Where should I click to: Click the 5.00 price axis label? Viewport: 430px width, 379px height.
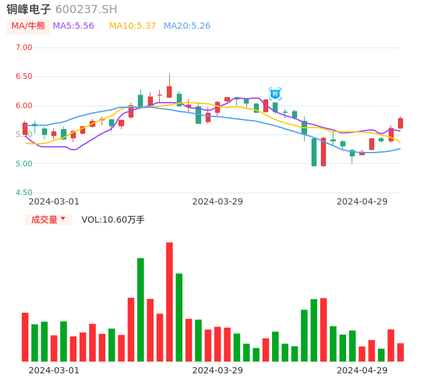pos(24,164)
